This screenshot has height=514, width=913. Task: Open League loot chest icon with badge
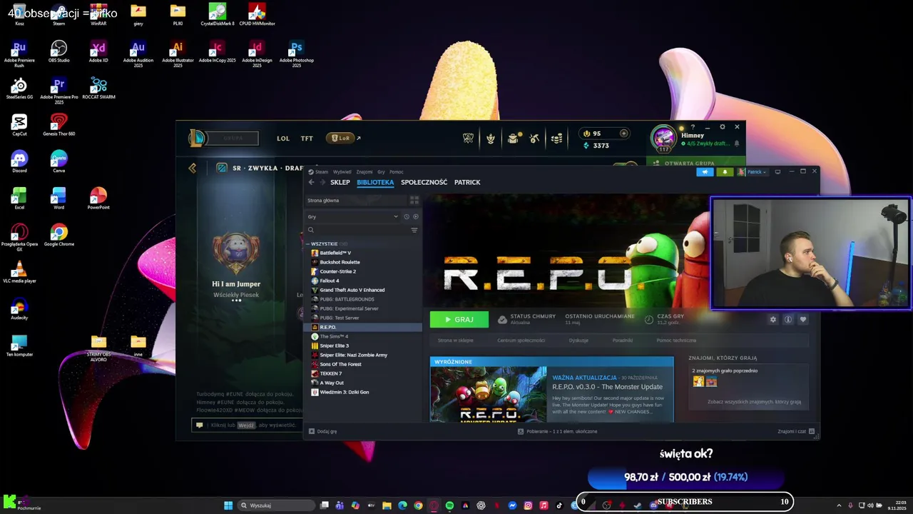513,138
